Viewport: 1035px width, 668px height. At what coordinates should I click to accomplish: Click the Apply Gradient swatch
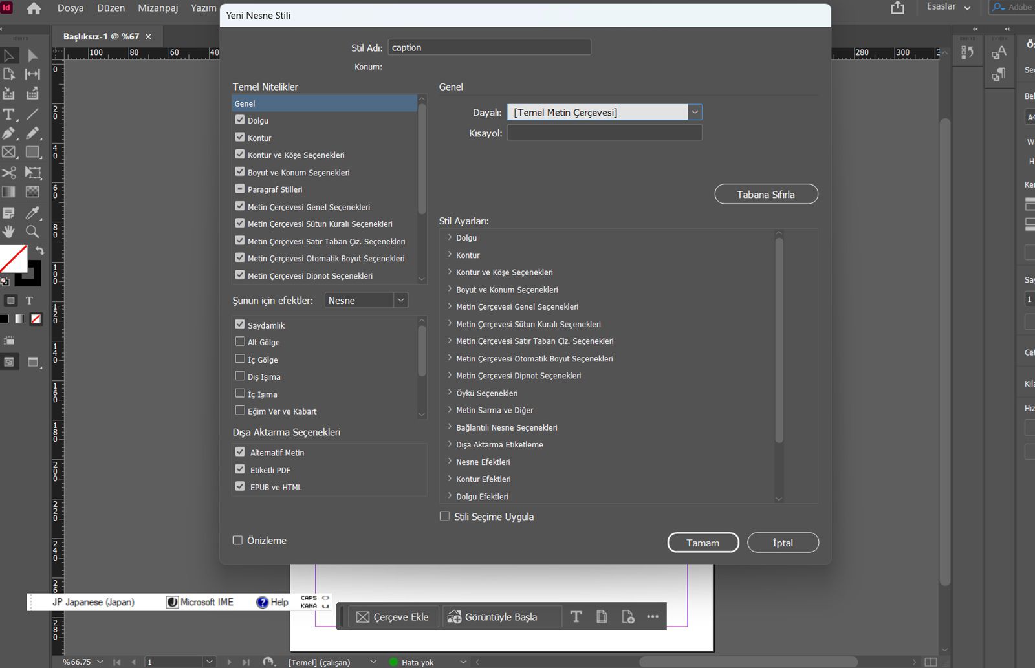coord(20,319)
